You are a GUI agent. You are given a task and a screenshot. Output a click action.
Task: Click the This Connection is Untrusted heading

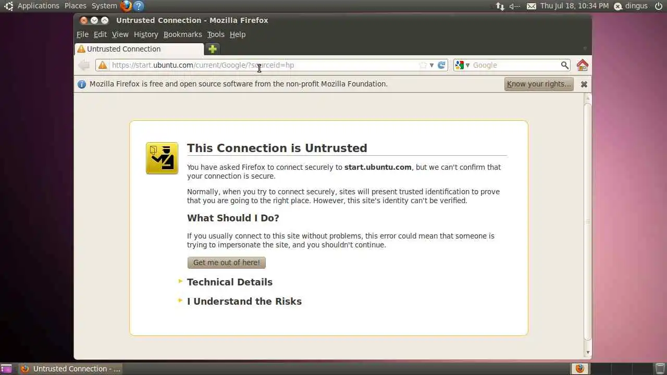point(277,148)
